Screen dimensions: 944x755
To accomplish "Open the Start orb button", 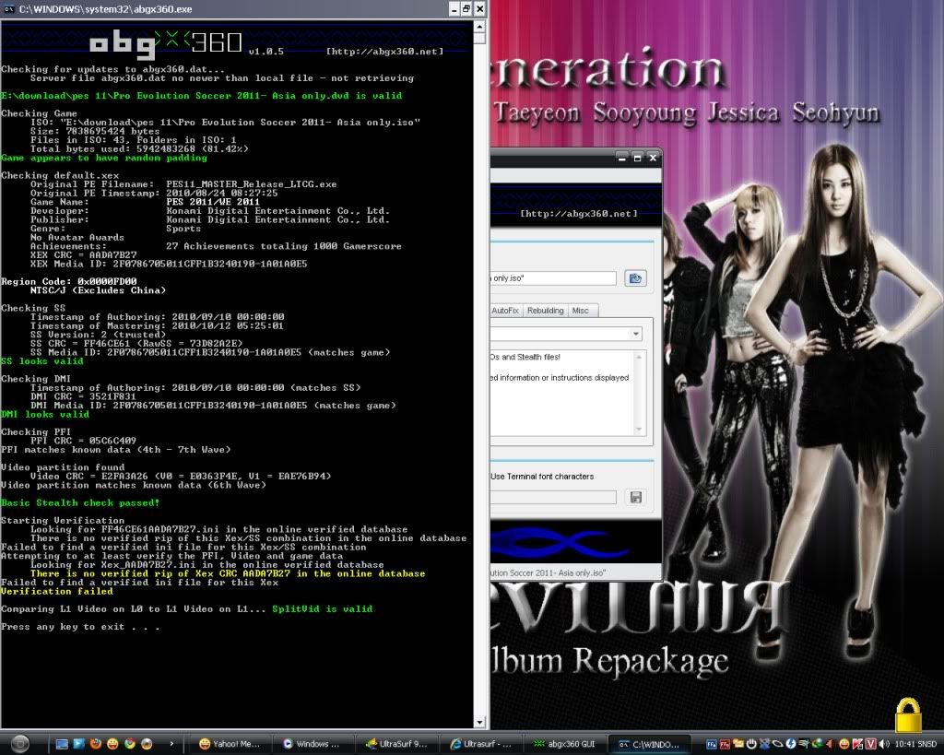I will (x=20, y=744).
